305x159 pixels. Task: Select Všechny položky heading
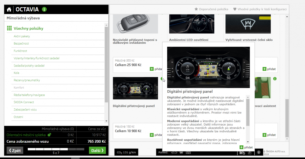(x=28, y=29)
